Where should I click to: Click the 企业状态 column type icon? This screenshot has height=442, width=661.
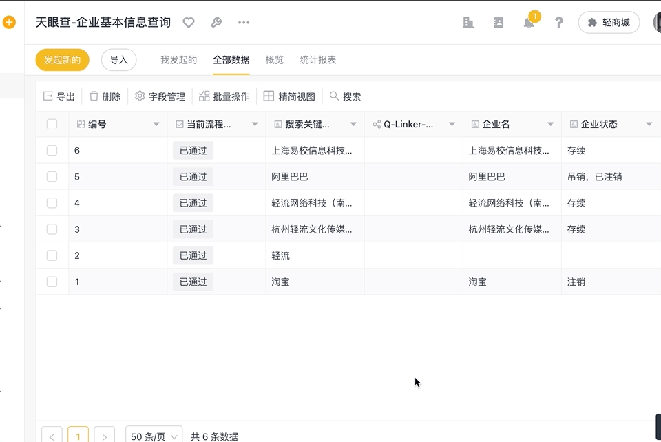[574, 125]
